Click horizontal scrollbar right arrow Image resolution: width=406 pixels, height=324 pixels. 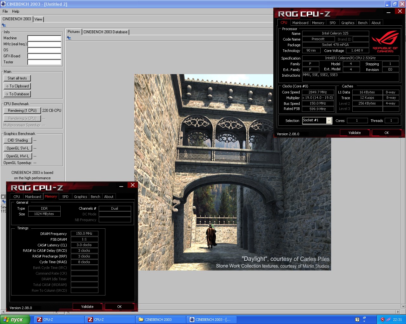[x=398, y=312]
